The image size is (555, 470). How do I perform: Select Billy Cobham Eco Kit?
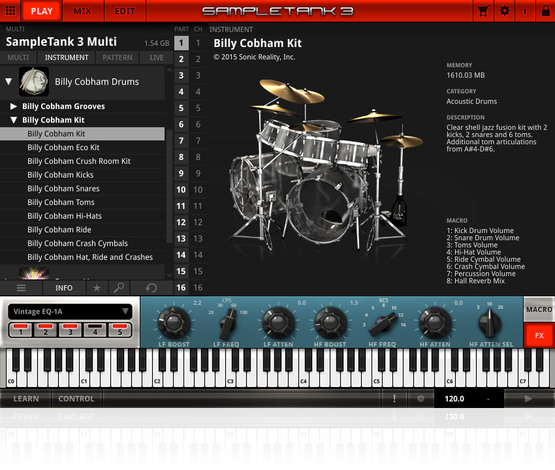82,148
